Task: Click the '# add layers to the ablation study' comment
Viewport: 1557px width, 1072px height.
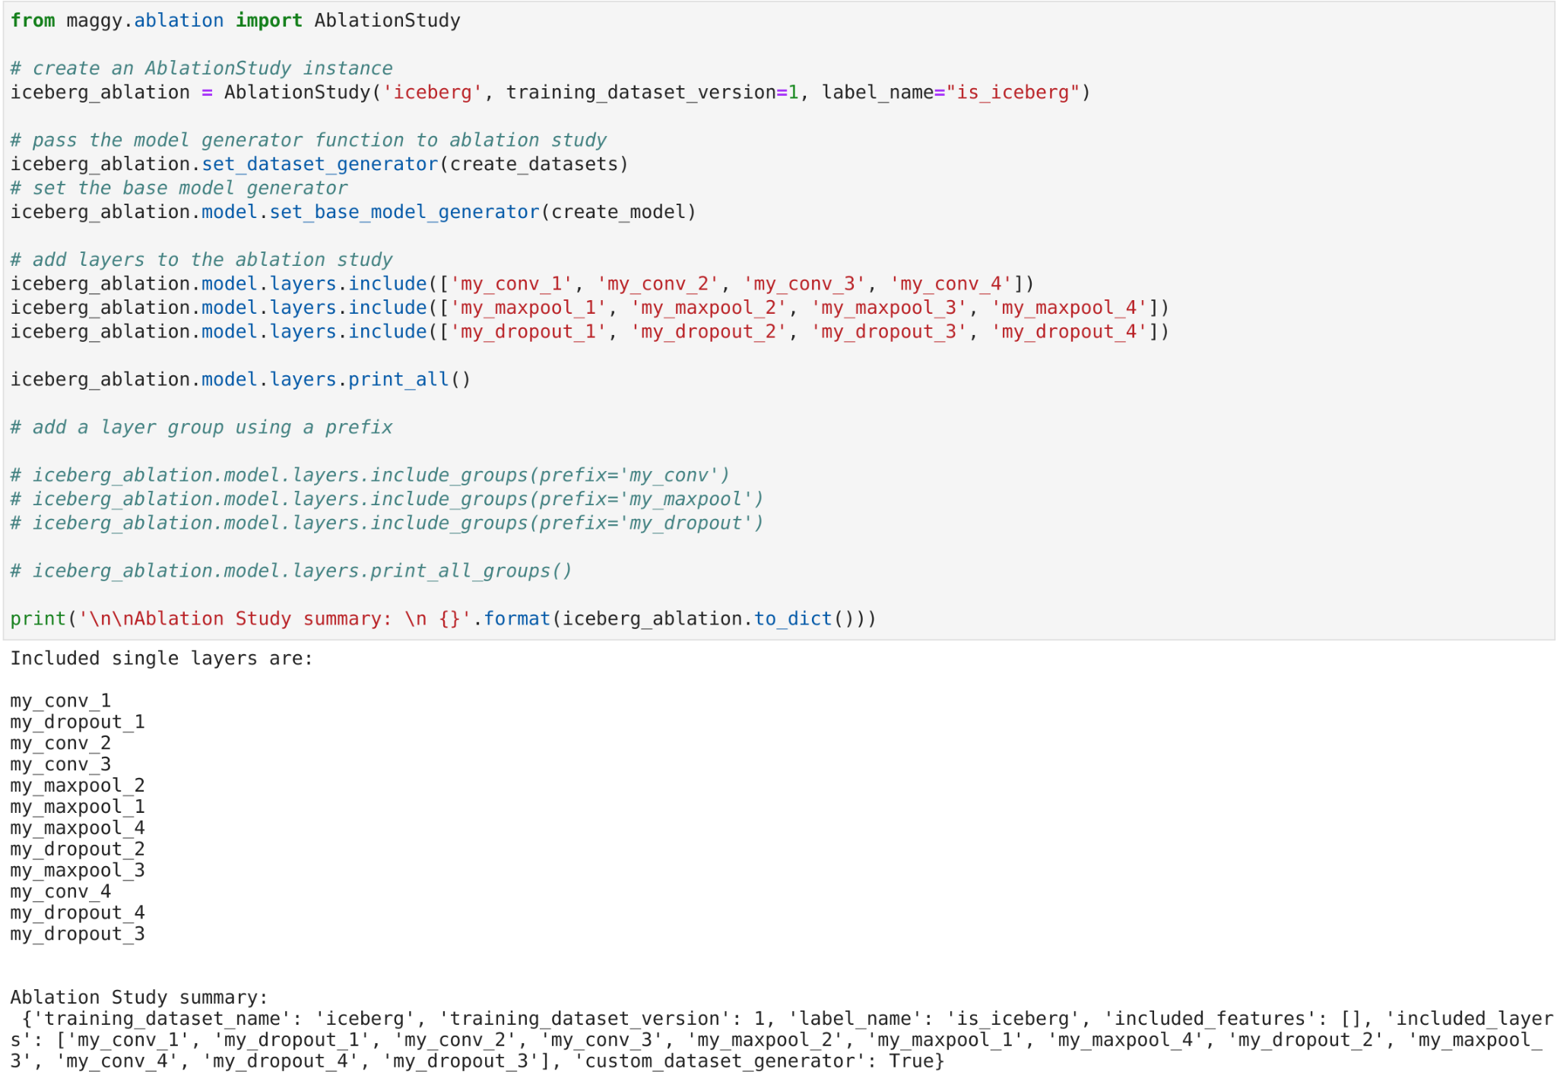Action: coord(201,260)
